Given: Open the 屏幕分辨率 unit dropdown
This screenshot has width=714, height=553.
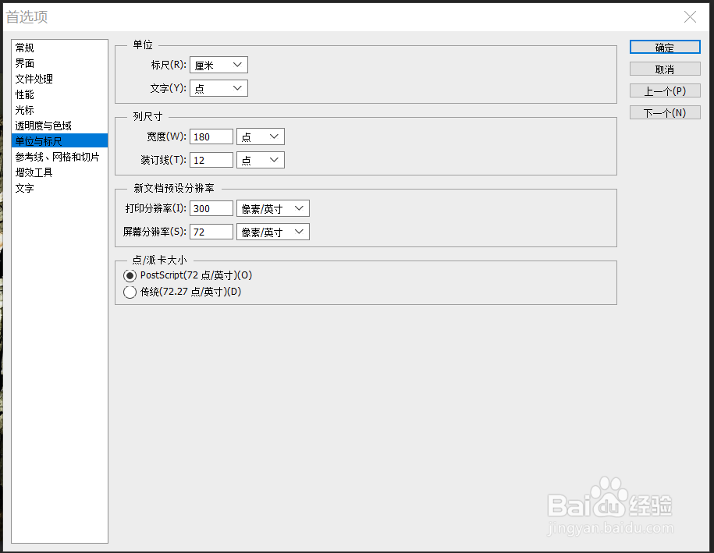Looking at the screenshot, I should tap(273, 232).
